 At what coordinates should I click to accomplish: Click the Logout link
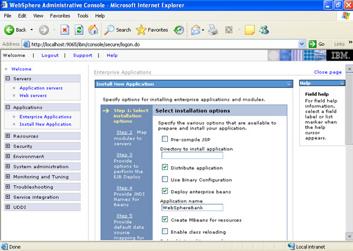point(50,55)
